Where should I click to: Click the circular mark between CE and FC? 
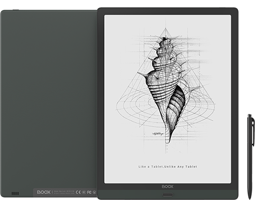coord(84,192)
